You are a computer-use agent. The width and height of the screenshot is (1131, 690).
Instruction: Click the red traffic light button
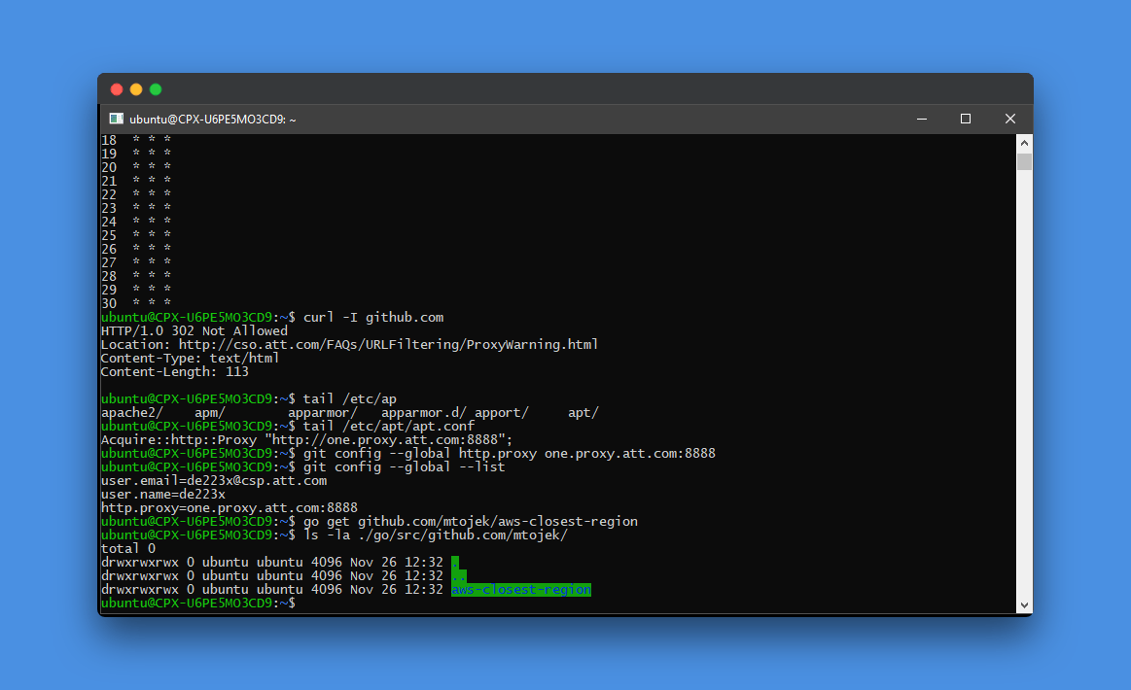(x=116, y=88)
